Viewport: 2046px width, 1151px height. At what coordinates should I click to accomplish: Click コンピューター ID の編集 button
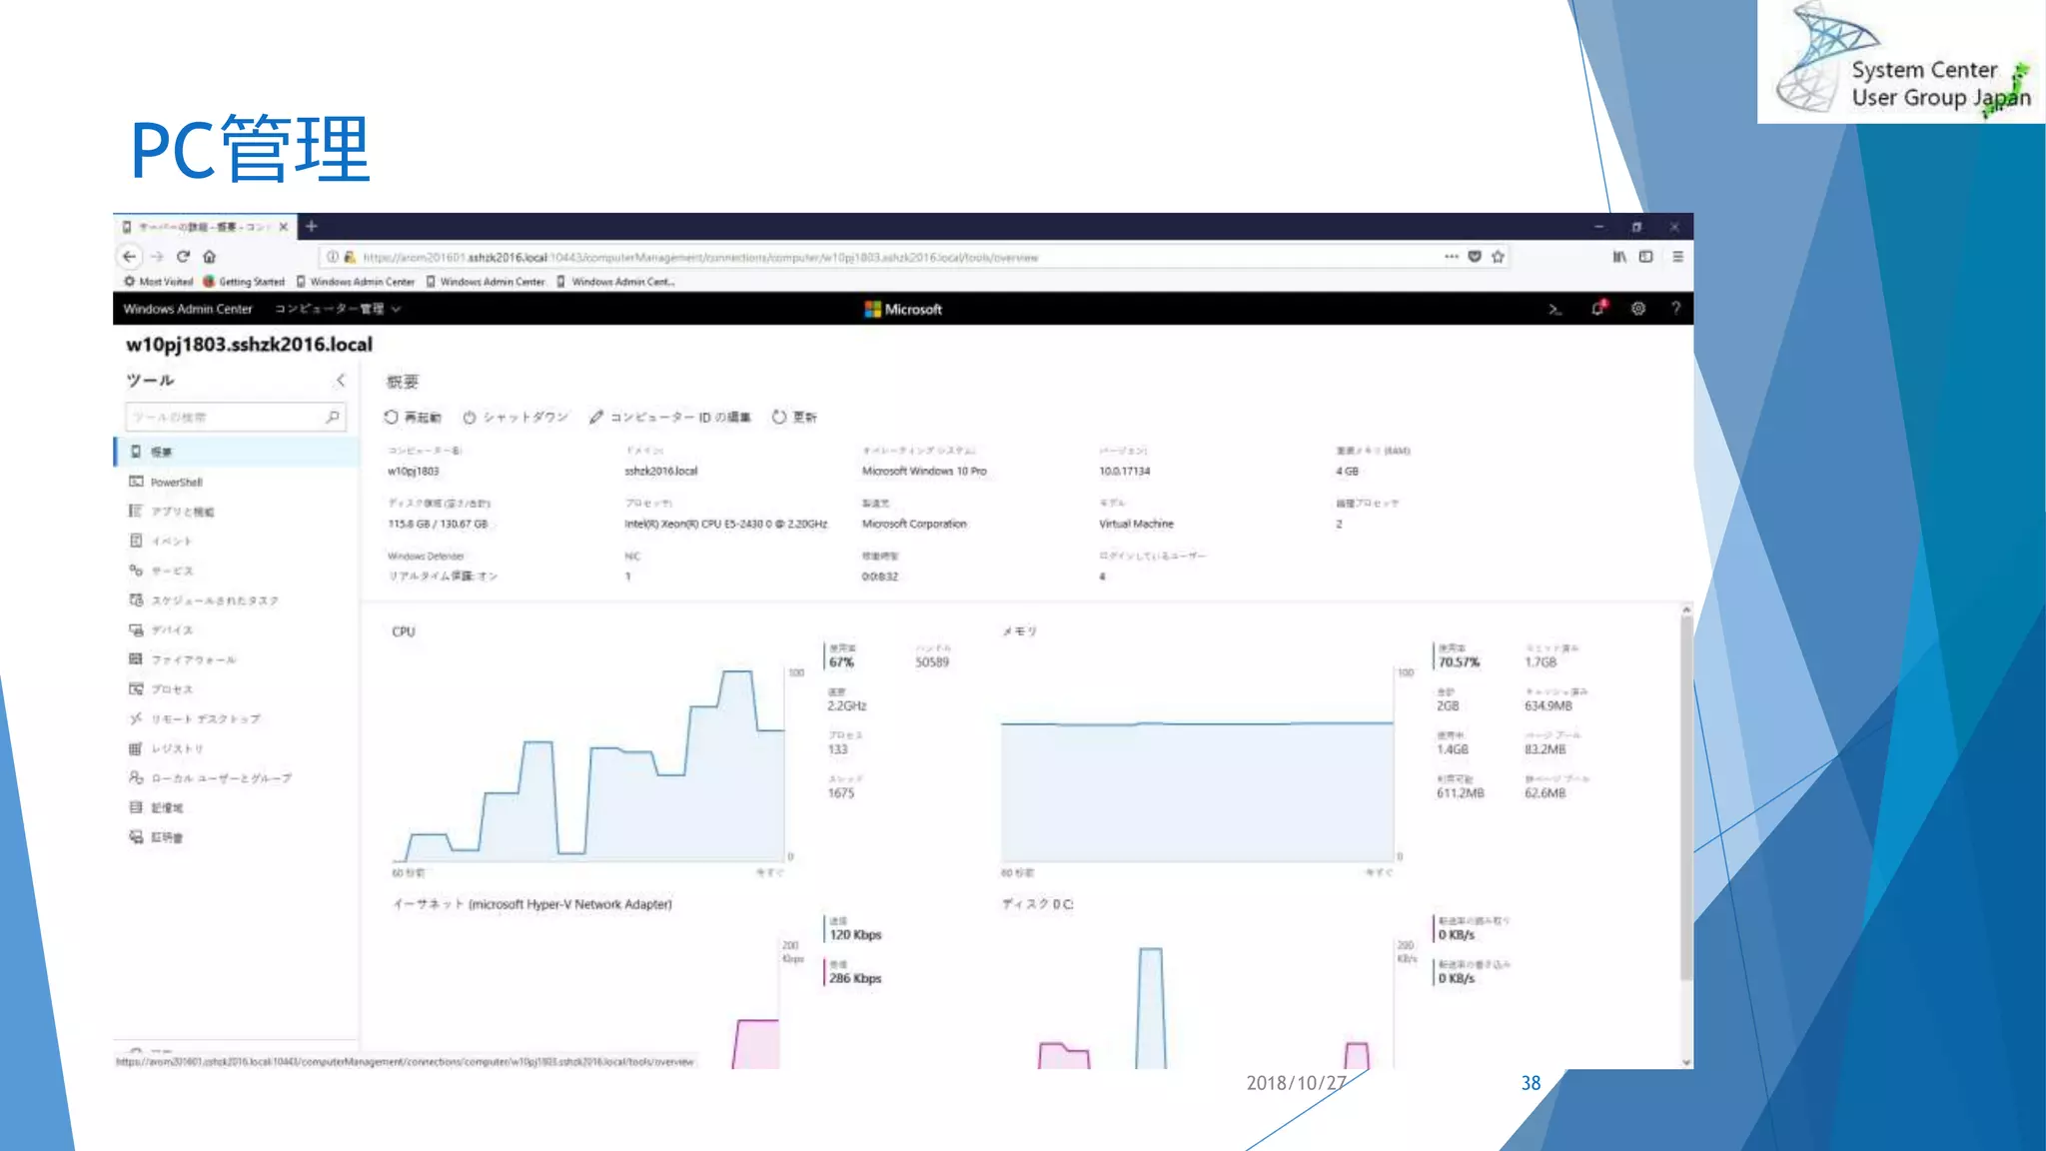(669, 418)
